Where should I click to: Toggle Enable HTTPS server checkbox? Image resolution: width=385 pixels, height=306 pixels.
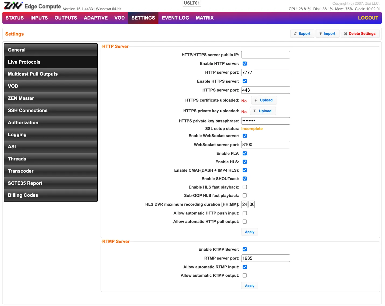pos(245,81)
